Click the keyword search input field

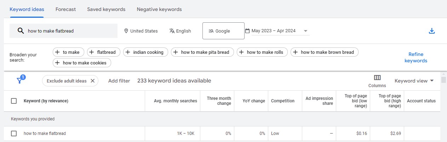(71, 31)
